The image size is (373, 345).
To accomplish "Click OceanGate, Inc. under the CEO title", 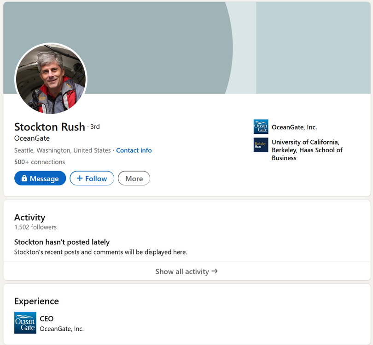I will [62, 329].
